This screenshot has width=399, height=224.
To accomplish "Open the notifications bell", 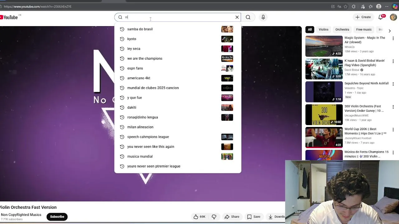I will 381,17.
